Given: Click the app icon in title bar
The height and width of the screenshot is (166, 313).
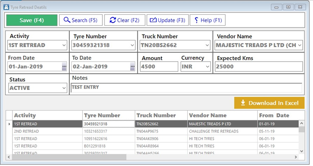Looking at the screenshot, I should 6,7.
